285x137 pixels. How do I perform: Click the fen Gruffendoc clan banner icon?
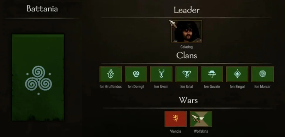coord(111,74)
